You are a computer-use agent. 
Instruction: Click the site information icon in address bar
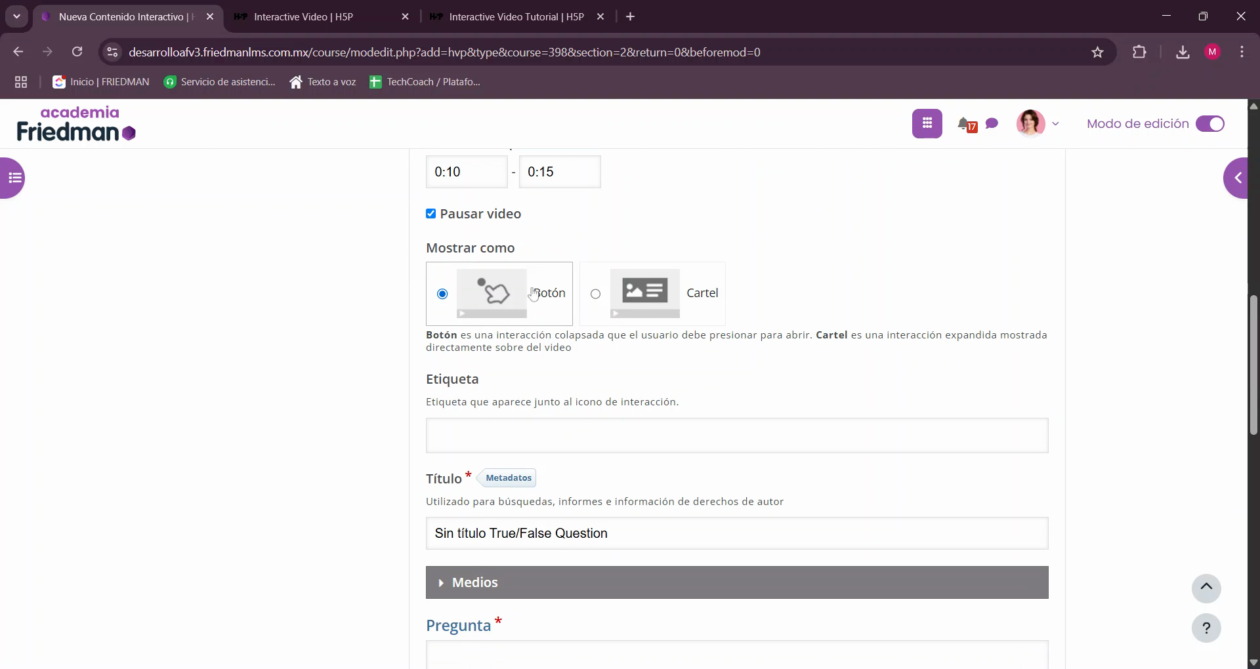click(112, 52)
